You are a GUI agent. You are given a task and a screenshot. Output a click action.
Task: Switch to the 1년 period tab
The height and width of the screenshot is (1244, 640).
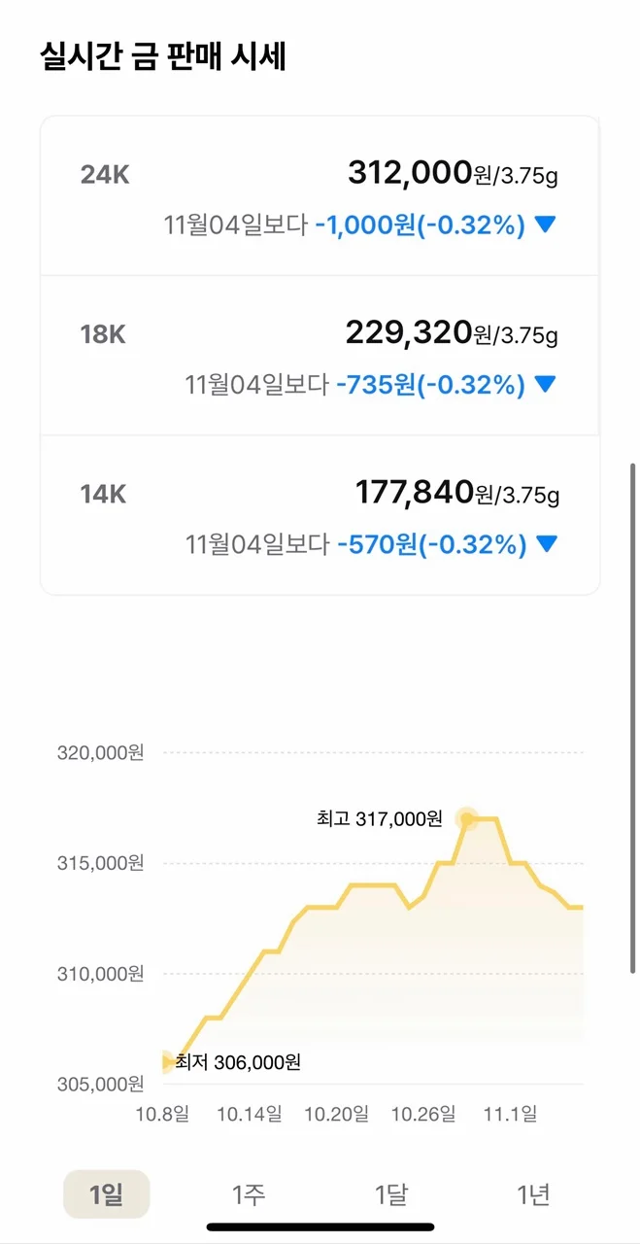point(533,1194)
